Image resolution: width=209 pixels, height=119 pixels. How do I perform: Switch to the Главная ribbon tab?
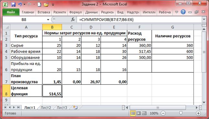click(28, 12)
